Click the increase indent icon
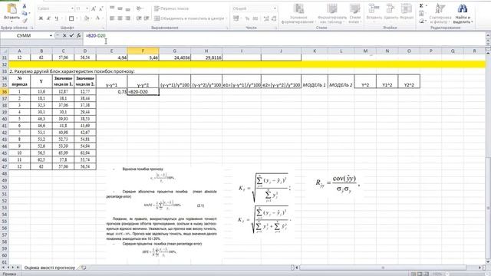Image resolution: width=491 pixels, height=276 pixels. [147, 18]
